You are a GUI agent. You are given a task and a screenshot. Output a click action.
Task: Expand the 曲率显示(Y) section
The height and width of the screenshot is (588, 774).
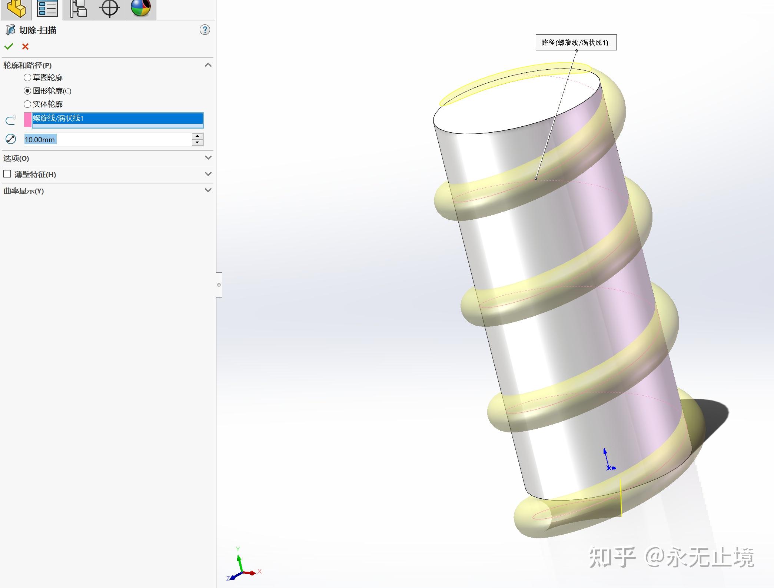[x=208, y=190]
